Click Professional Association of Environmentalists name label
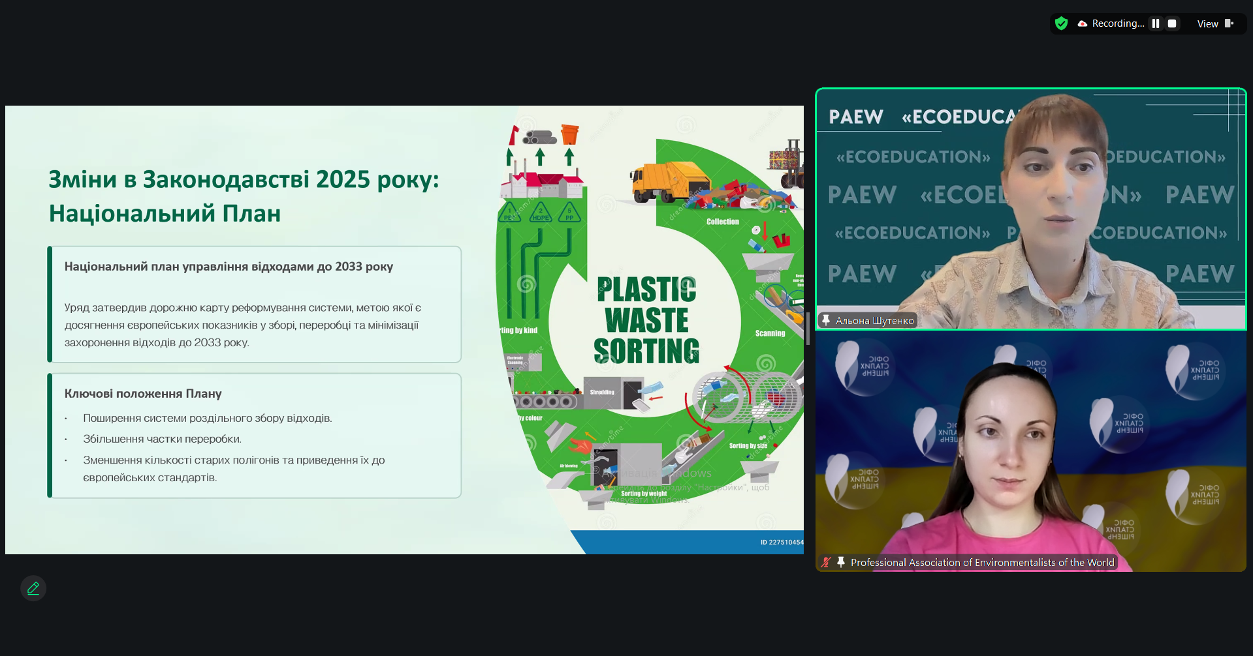The width and height of the screenshot is (1253, 656). pos(982,562)
